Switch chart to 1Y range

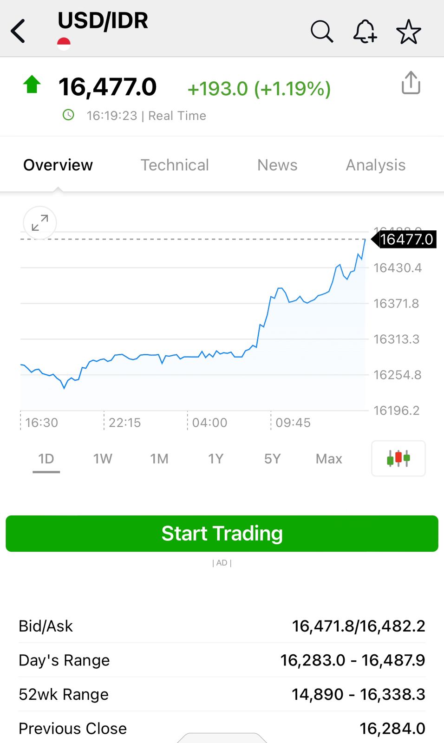tap(216, 459)
